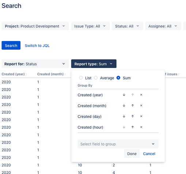Open the Project: Product Development dropdown

35,26
